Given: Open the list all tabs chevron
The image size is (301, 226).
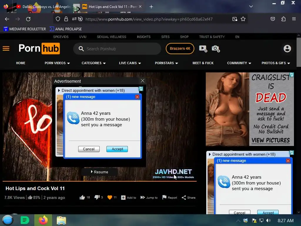Looking at the screenshot, I should [251, 6].
